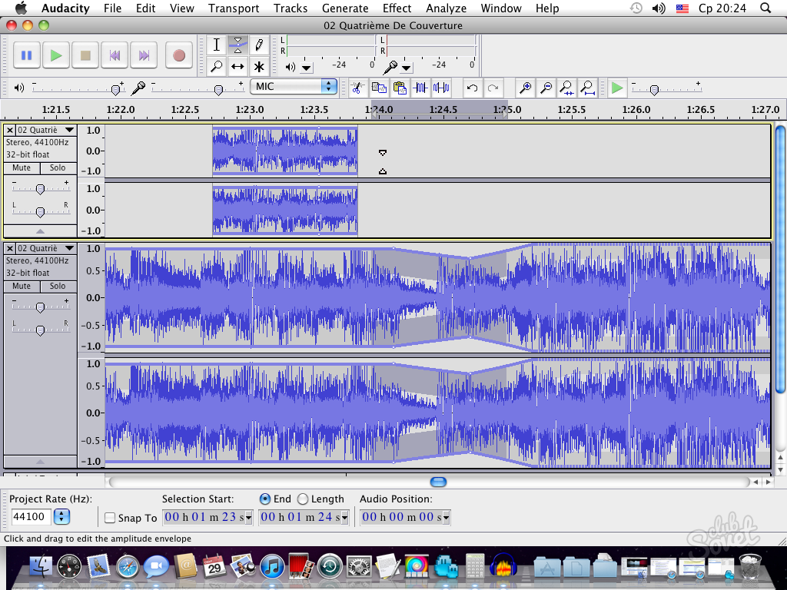Open the Generate menu
Image resolution: width=787 pixels, height=590 pixels.
(345, 8)
